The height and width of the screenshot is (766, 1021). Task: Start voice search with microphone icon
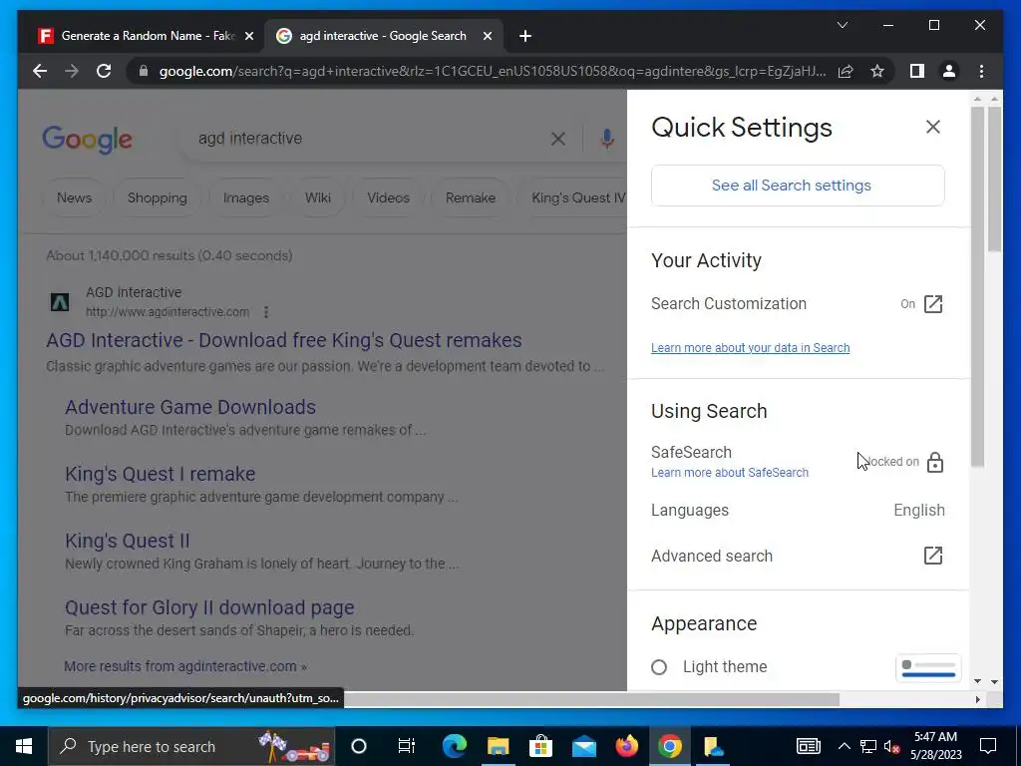click(607, 138)
